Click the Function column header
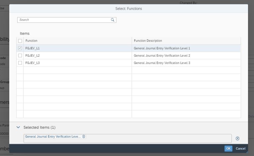 [78, 41]
